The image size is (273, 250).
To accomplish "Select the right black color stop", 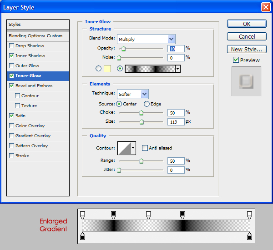I will click(249, 236).
